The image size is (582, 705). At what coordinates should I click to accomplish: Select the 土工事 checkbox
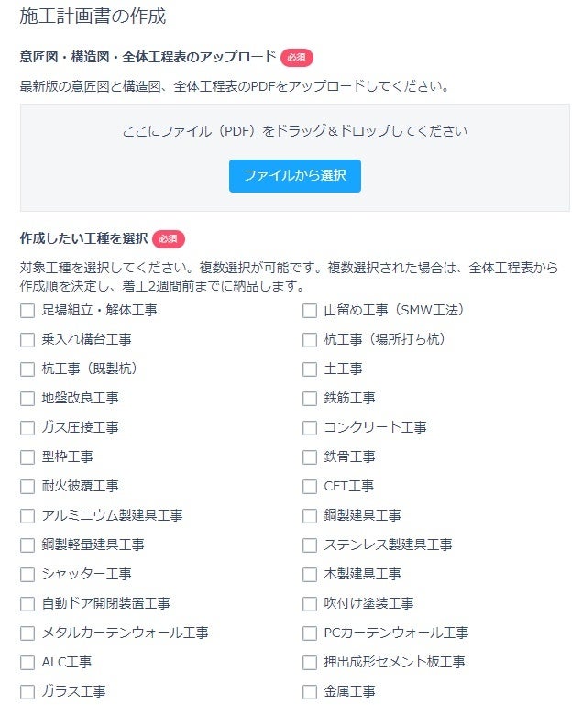click(310, 369)
